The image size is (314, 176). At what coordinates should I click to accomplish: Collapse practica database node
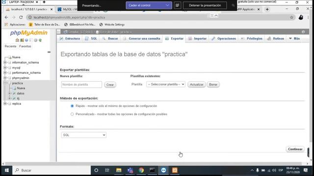(5, 83)
